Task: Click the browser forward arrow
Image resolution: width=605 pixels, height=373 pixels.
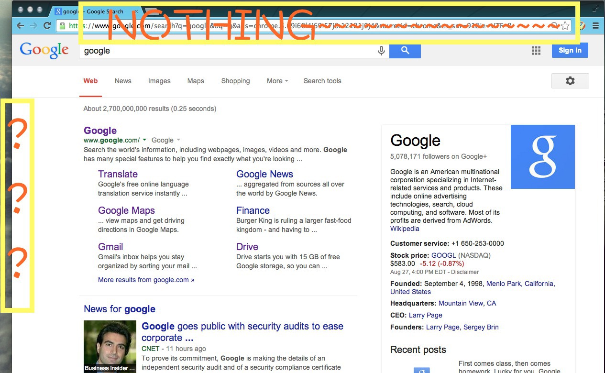Action: (x=33, y=25)
